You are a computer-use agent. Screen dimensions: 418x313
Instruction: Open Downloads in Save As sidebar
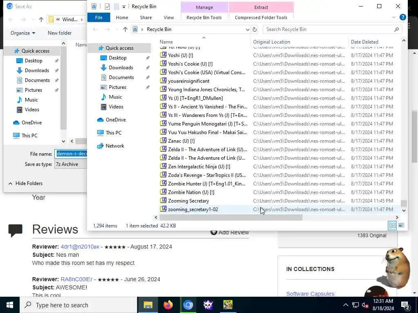point(37,71)
